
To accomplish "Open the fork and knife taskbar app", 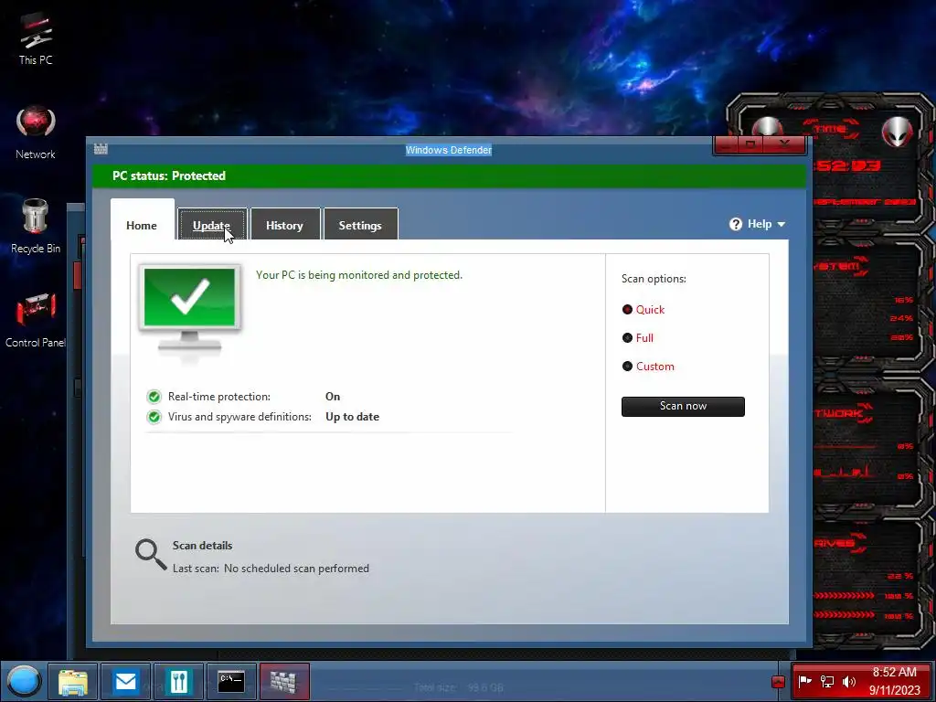I will 178,681.
